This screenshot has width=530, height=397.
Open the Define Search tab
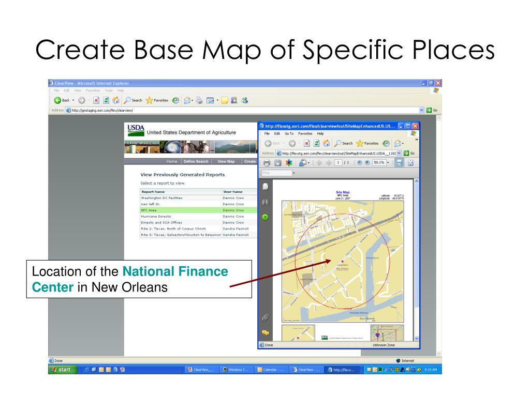[x=196, y=161]
